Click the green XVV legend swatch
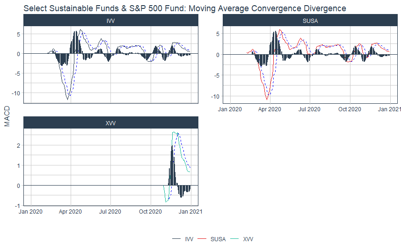 point(234,239)
